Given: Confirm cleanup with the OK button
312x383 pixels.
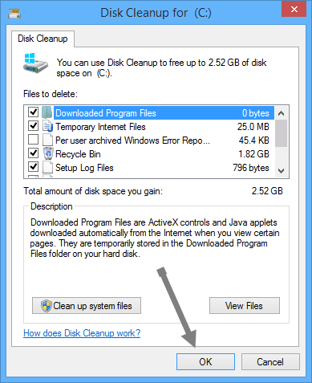Looking at the screenshot, I should pos(205,362).
